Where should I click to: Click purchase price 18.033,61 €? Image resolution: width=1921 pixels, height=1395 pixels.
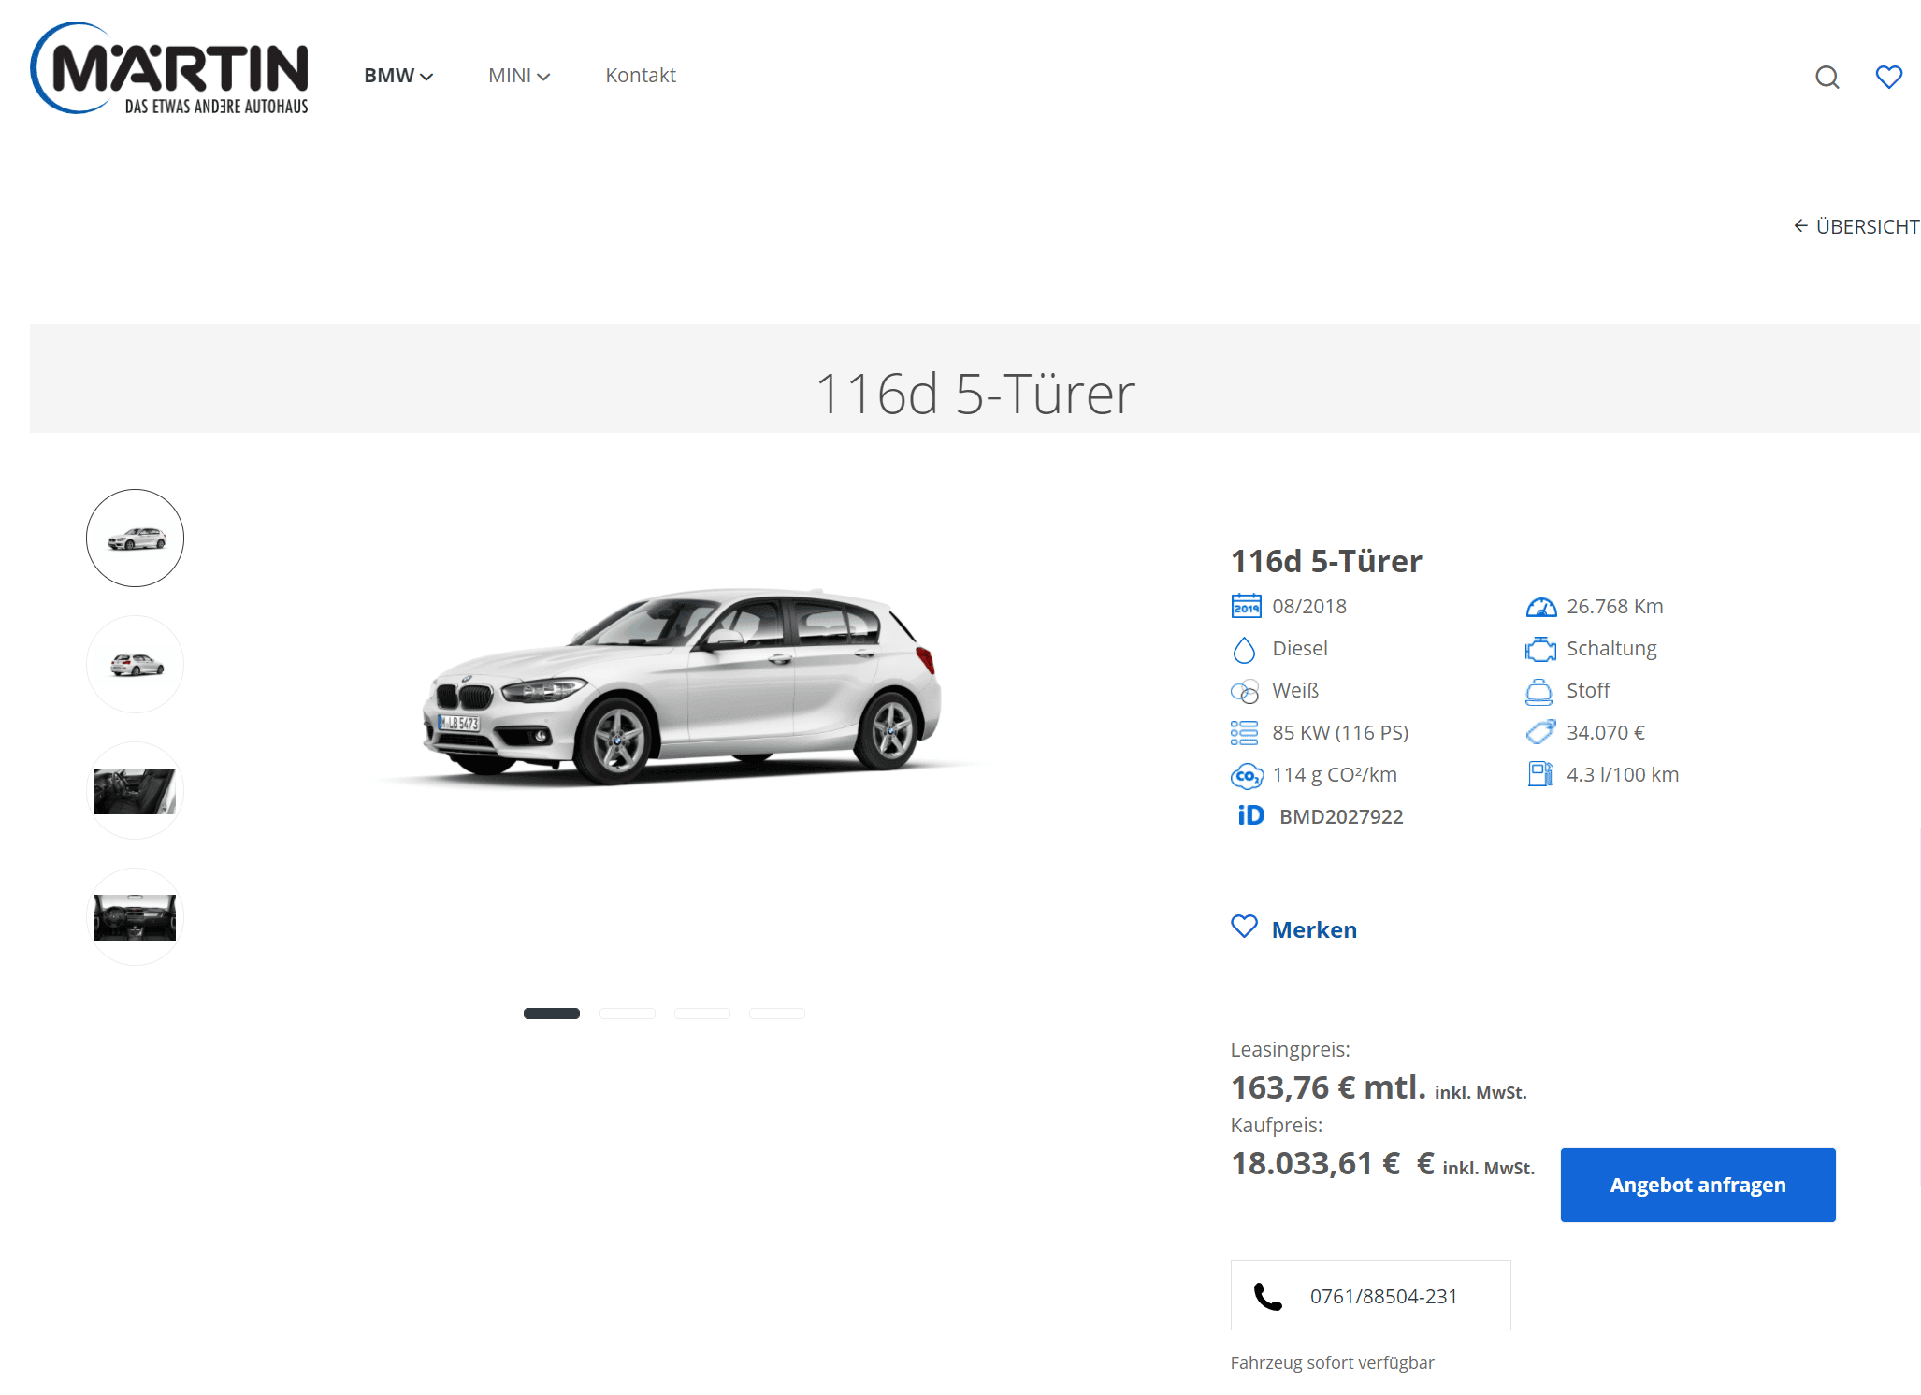pyautogui.click(x=1315, y=1164)
